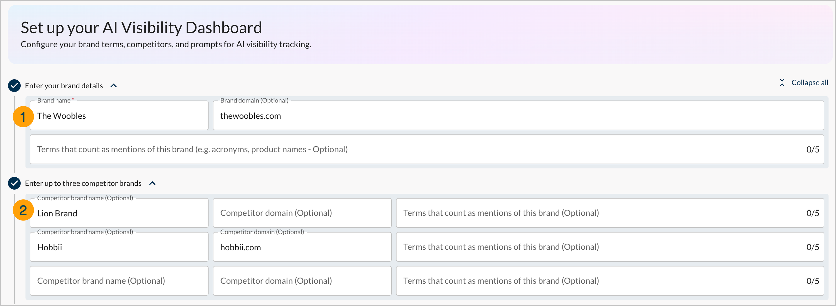Click the checkmark icon beside competitor brands
Image resolution: width=836 pixels, height=306 pixels.
coord(14,183)
